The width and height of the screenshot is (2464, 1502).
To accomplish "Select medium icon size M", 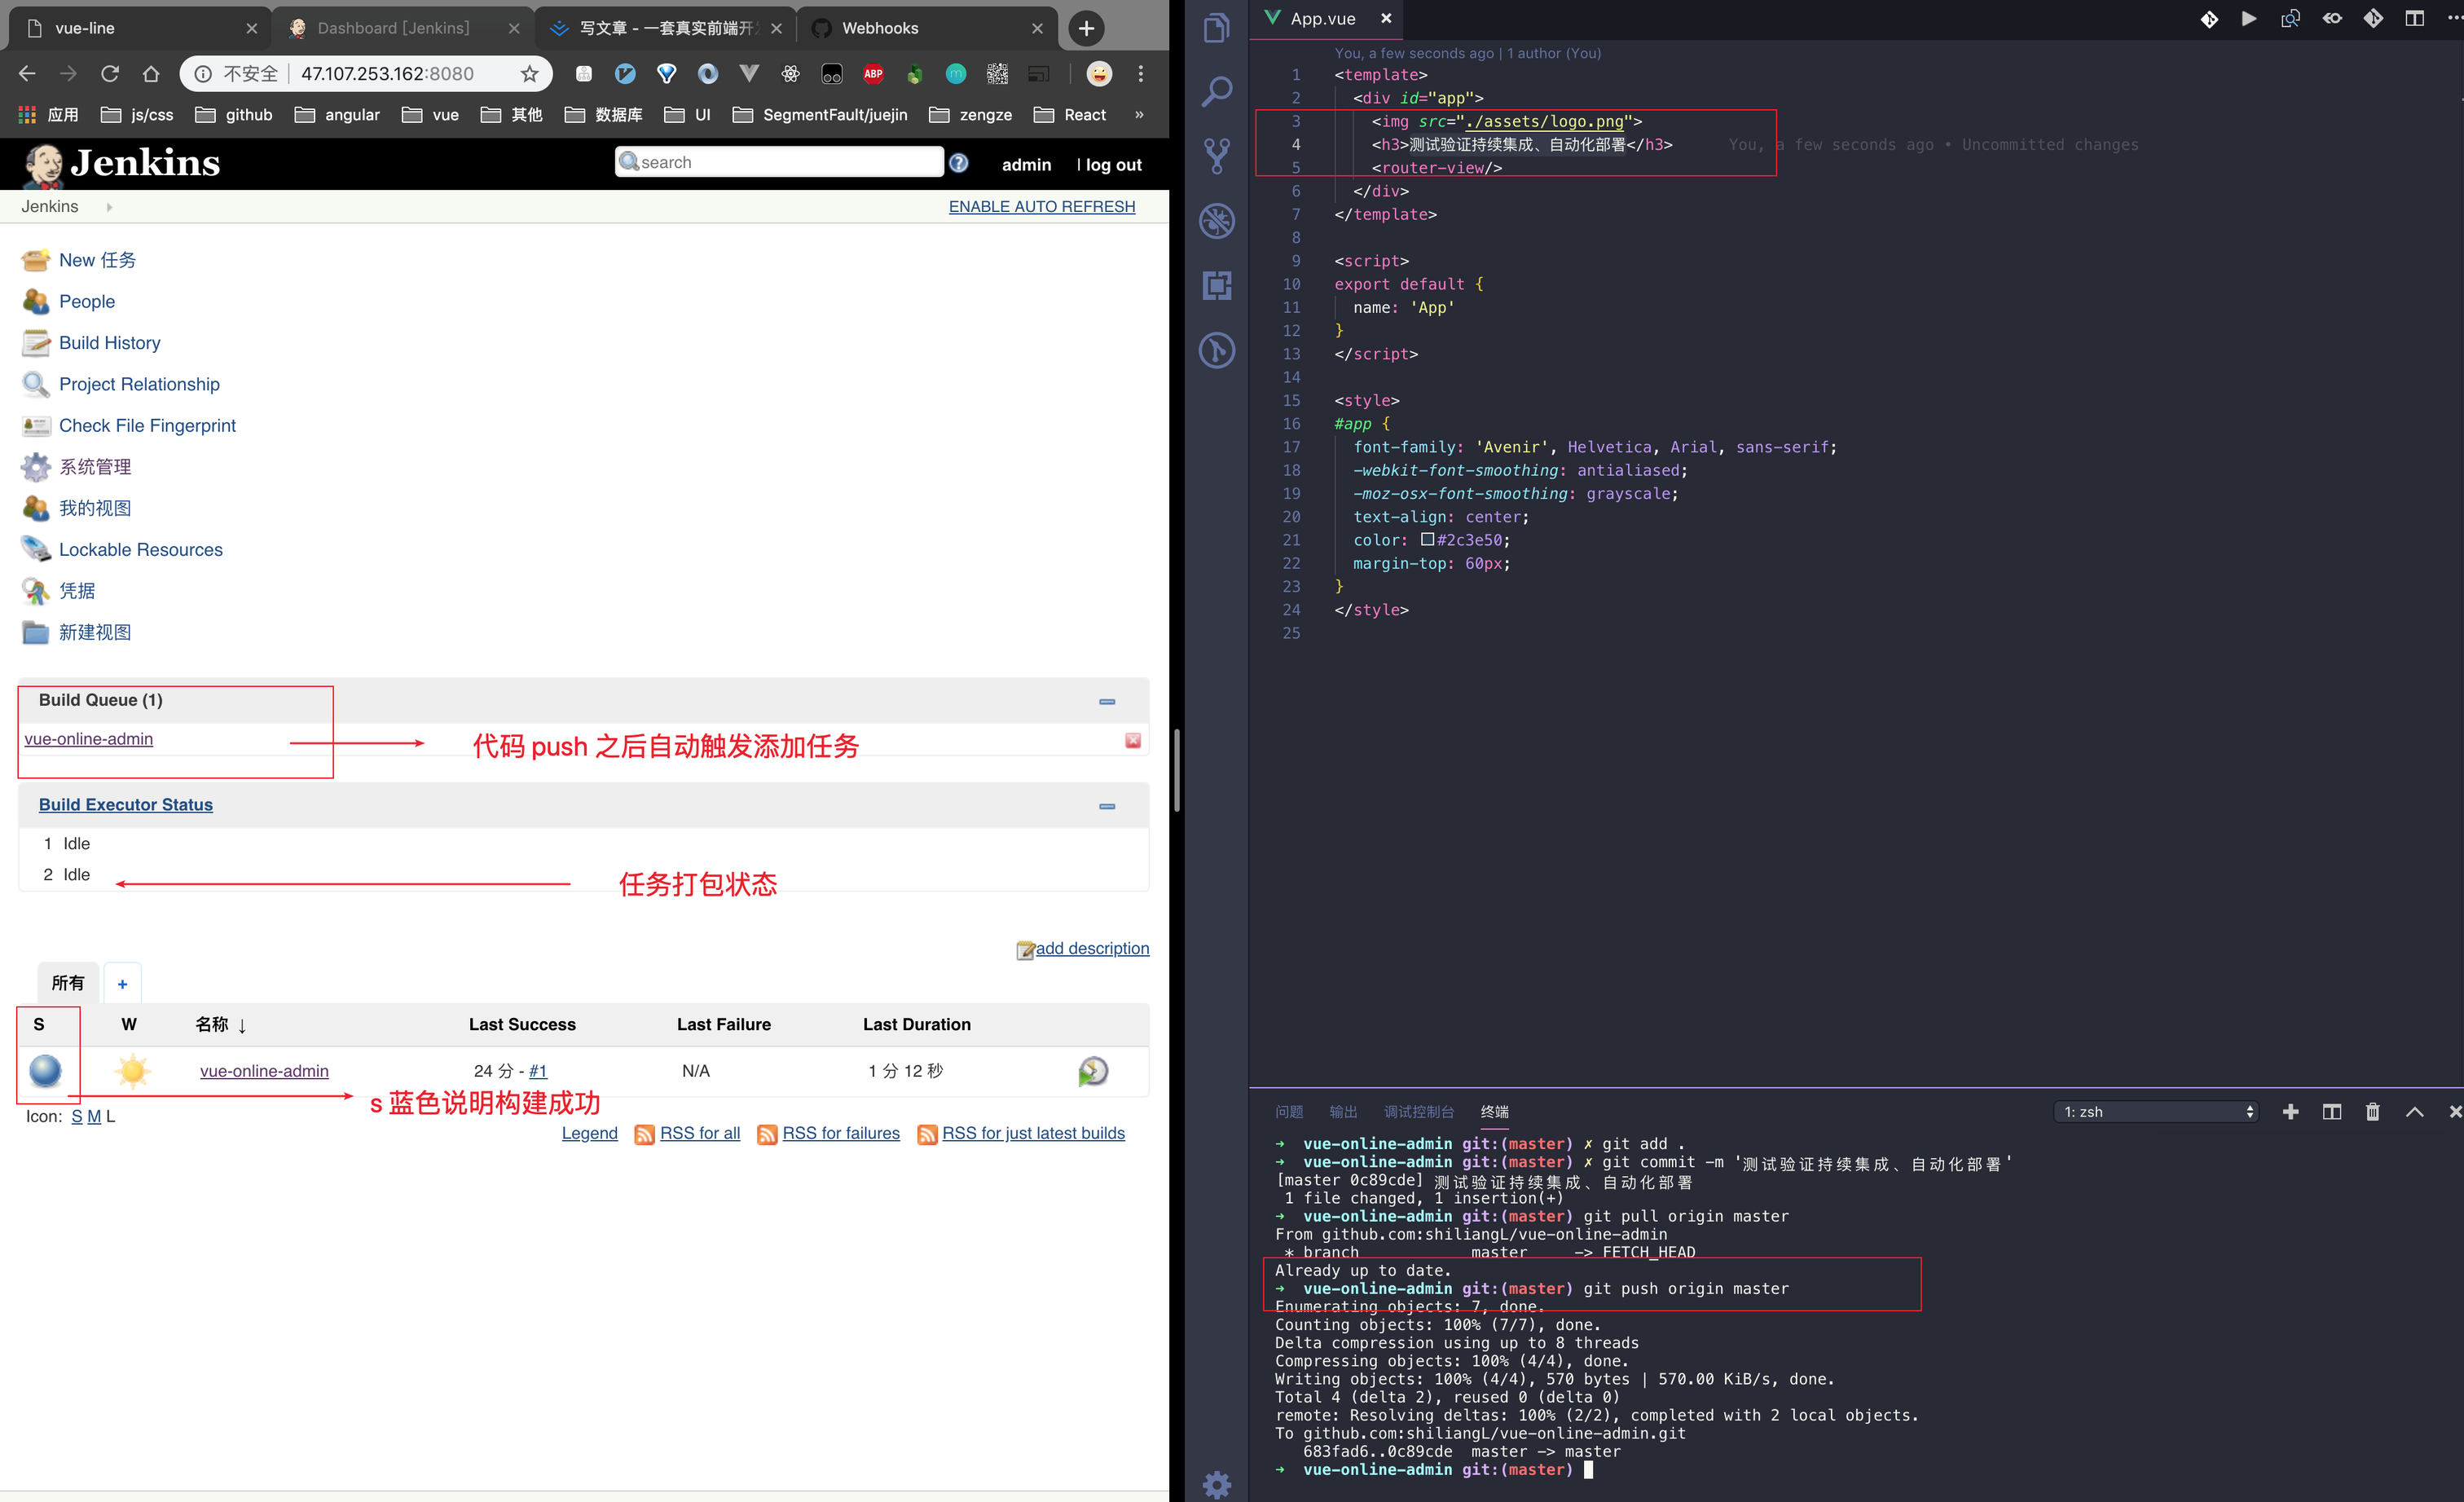I will 94,1117.
